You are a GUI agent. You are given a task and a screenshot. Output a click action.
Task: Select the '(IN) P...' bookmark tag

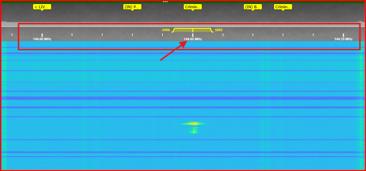pyautogui.click(x=132, y=7)
